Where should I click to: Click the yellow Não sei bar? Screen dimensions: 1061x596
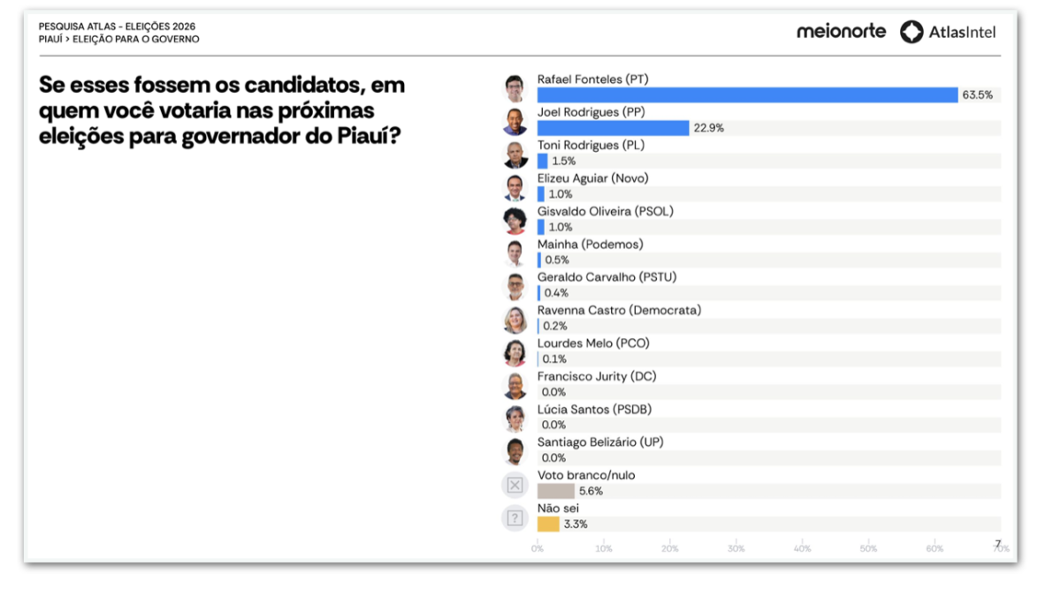[x=548, y=524]
